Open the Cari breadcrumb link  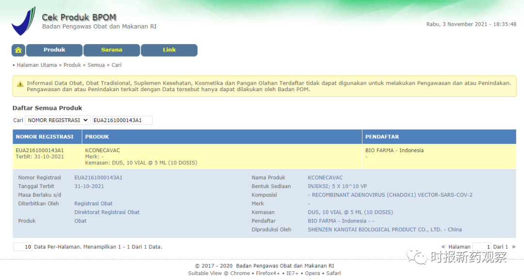pyautogui.click(x=116, y=65)
